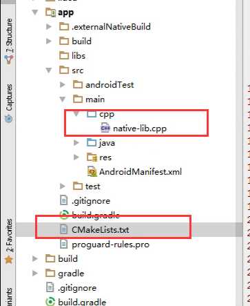Click the java source folder icon
Viewport: 250px width, 306px height.
92,143
